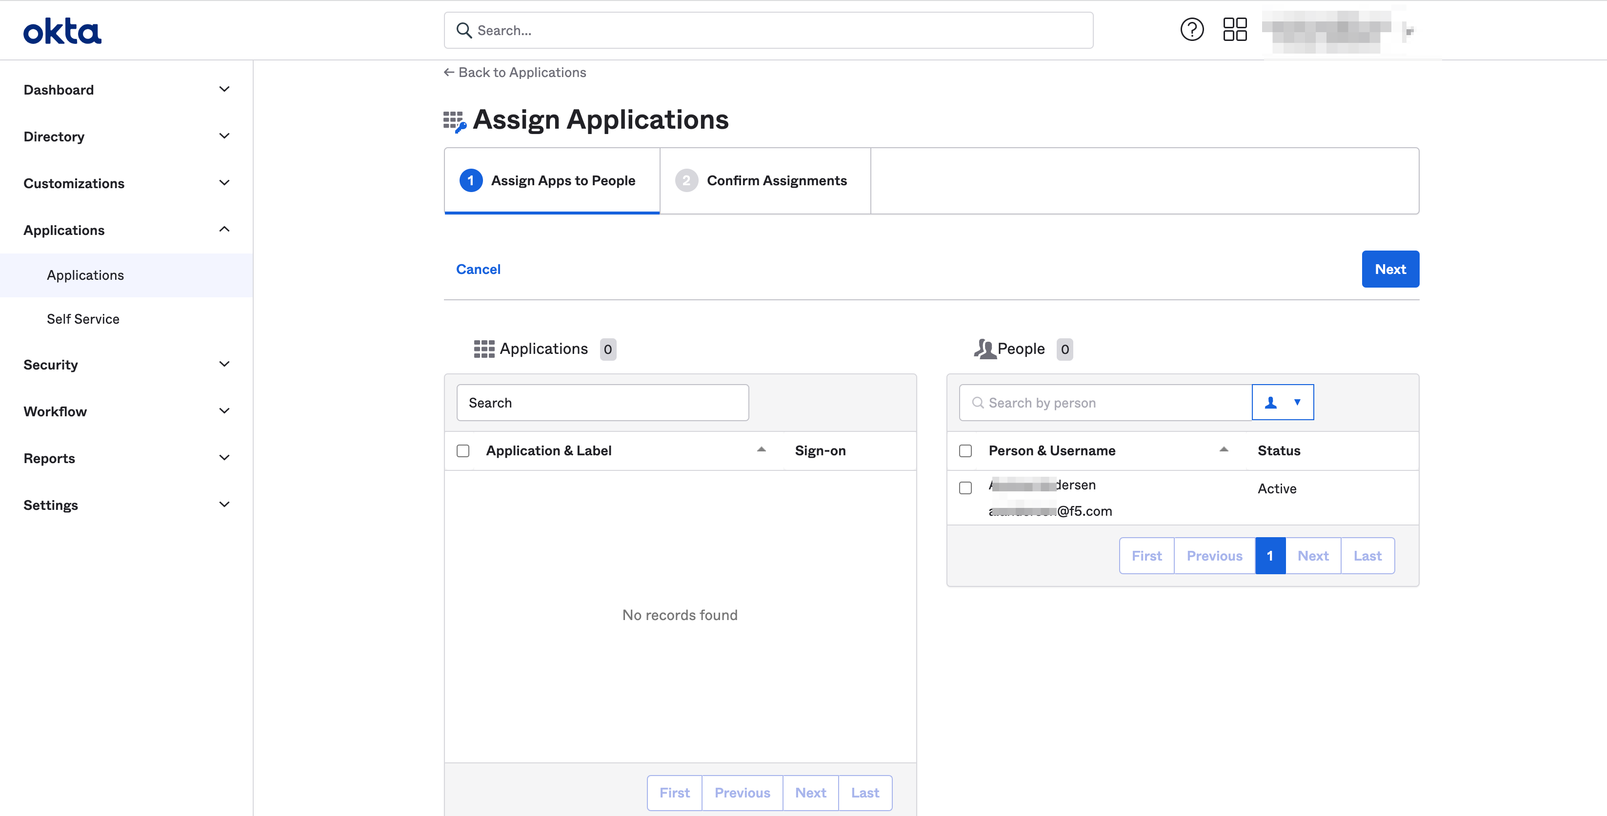Click the blue Next button
The height and width of the screenshot is (816, 1607).
pyautogui.click(x=1390, y=269)
